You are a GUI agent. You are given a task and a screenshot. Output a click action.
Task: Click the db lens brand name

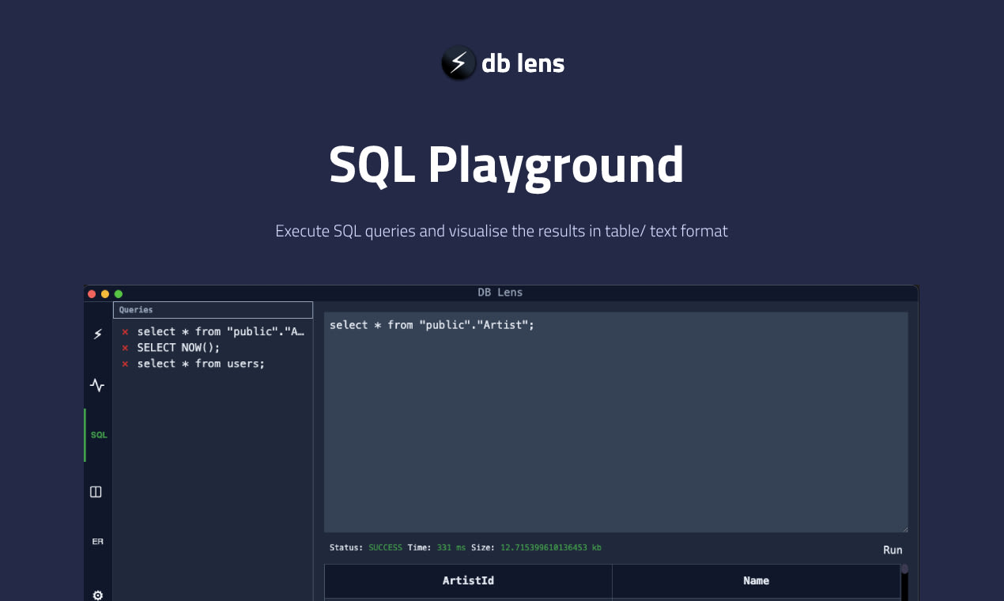pyautogui.click(x=523, y=63)
